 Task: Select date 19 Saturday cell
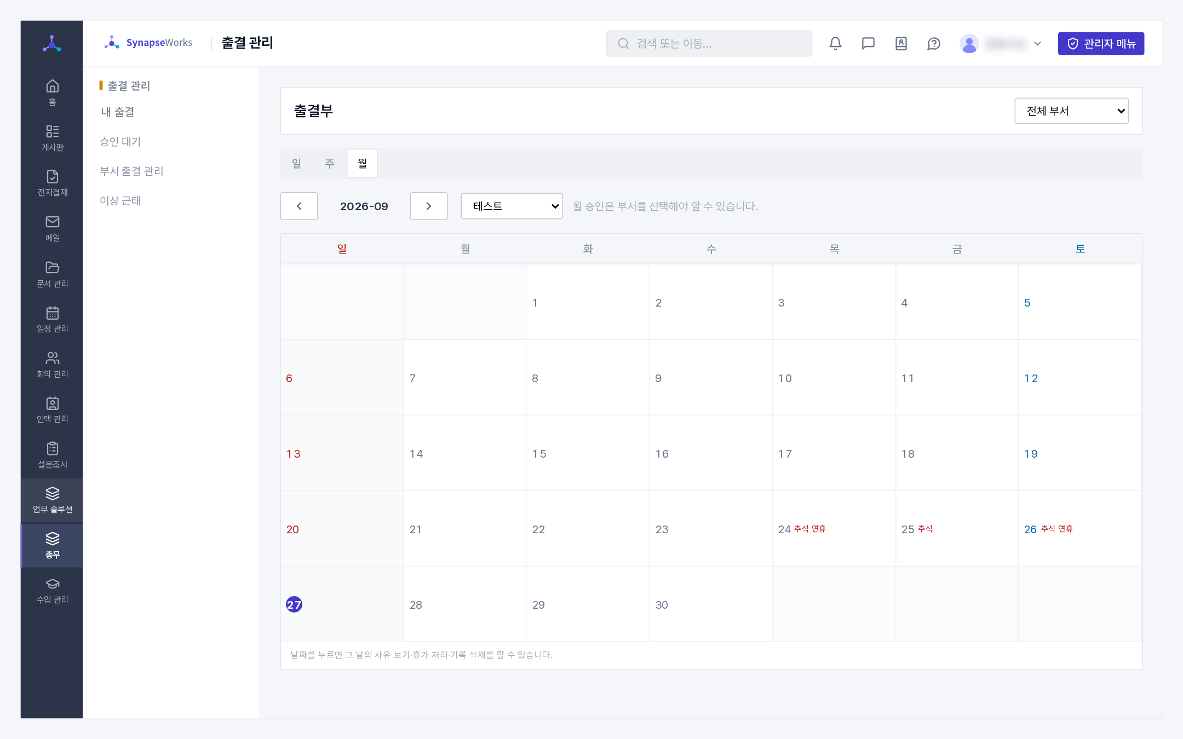[x=1080, y=453]
